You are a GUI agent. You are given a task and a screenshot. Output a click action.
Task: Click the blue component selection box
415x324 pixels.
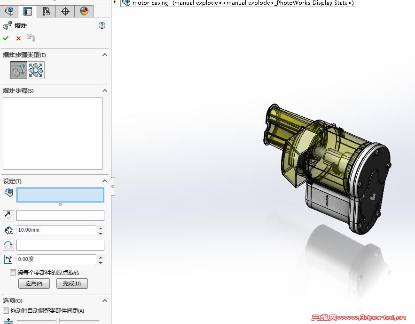coord(60,195)
